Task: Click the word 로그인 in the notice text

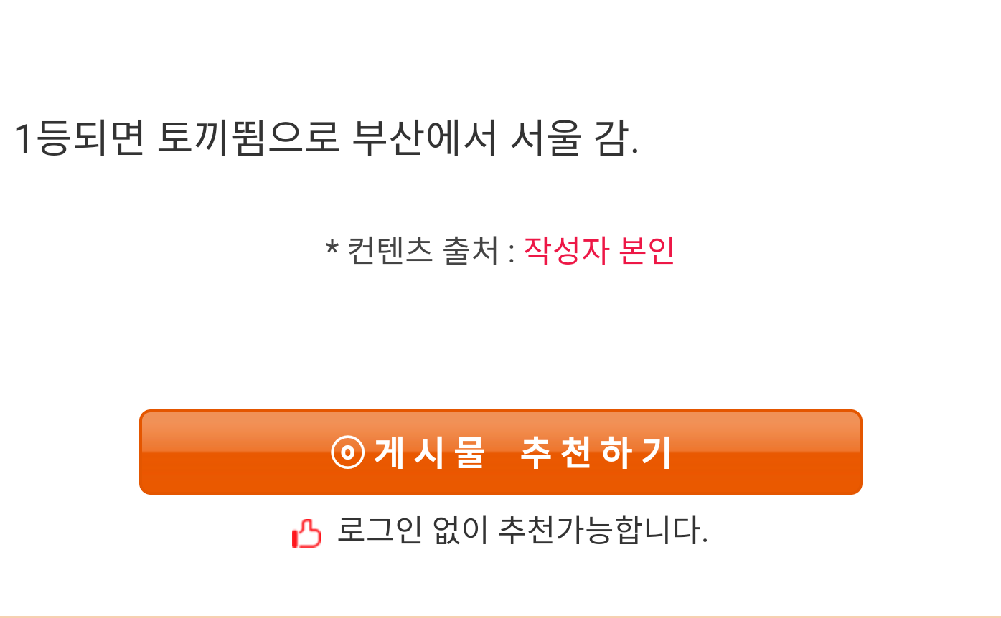Action: pos(379,531)
